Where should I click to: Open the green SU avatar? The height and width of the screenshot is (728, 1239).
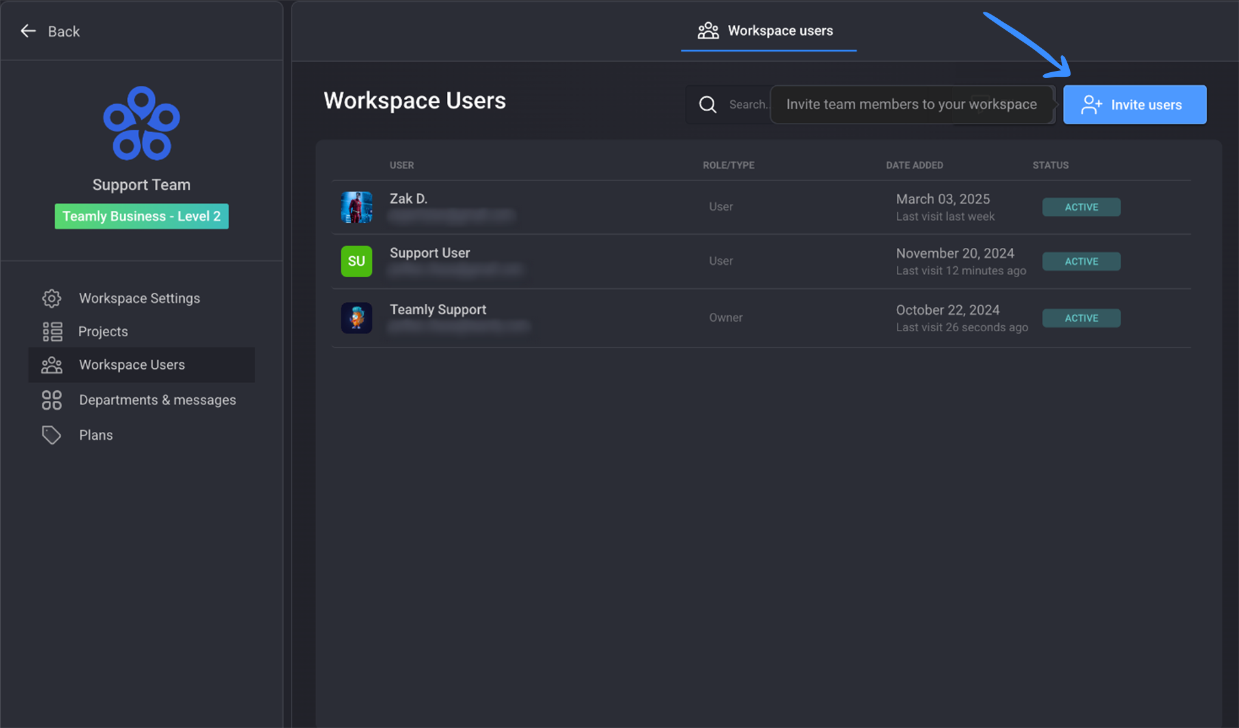coord(356,261)
